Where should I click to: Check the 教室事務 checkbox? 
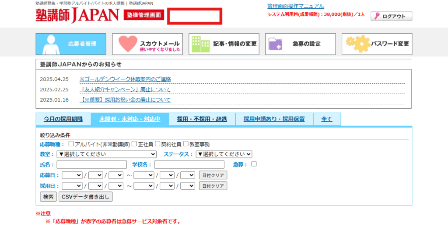(185, 144)
